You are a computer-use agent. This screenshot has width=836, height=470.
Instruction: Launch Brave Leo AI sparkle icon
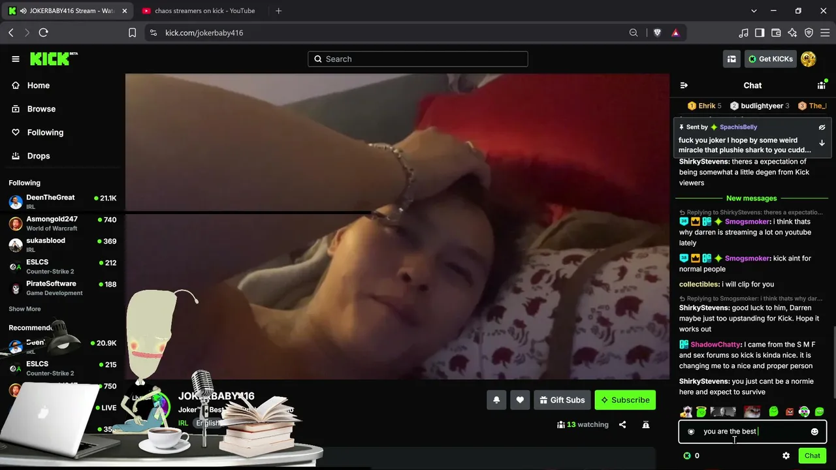[792, 33]
